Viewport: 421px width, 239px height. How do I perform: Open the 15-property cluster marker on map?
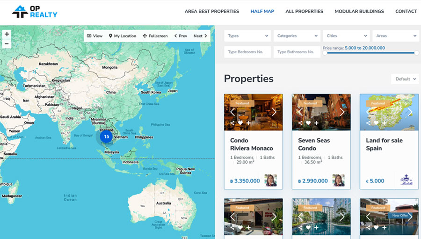(x=106, y=137)
